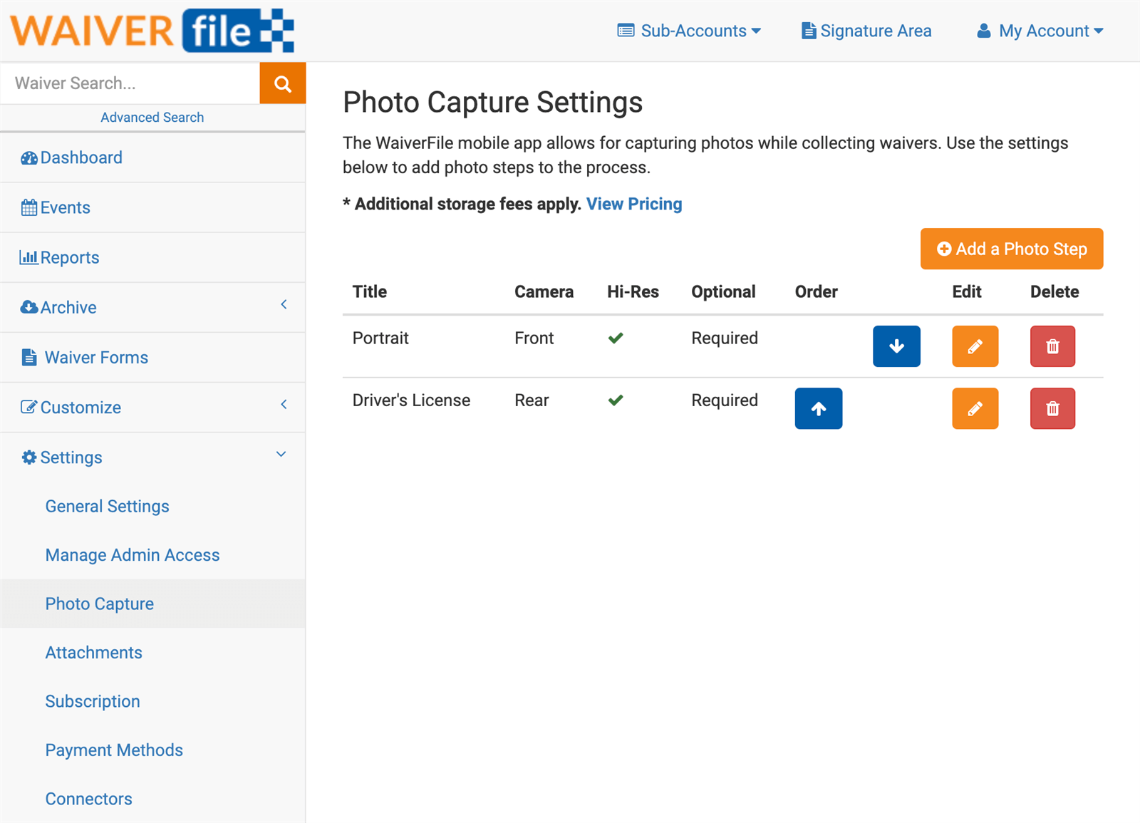Open the View Pricing link
The height and width of the screenshot is (823, 1140).
click(x=633, y=204)
